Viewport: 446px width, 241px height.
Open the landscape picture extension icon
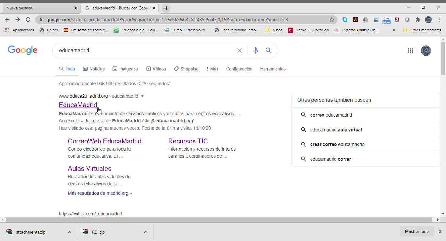tap(376, 20)
